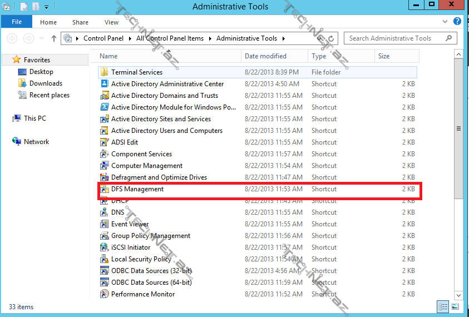469x317 pixels.
Task: Click the Help question mark icon
Action: tap(457, 22)
